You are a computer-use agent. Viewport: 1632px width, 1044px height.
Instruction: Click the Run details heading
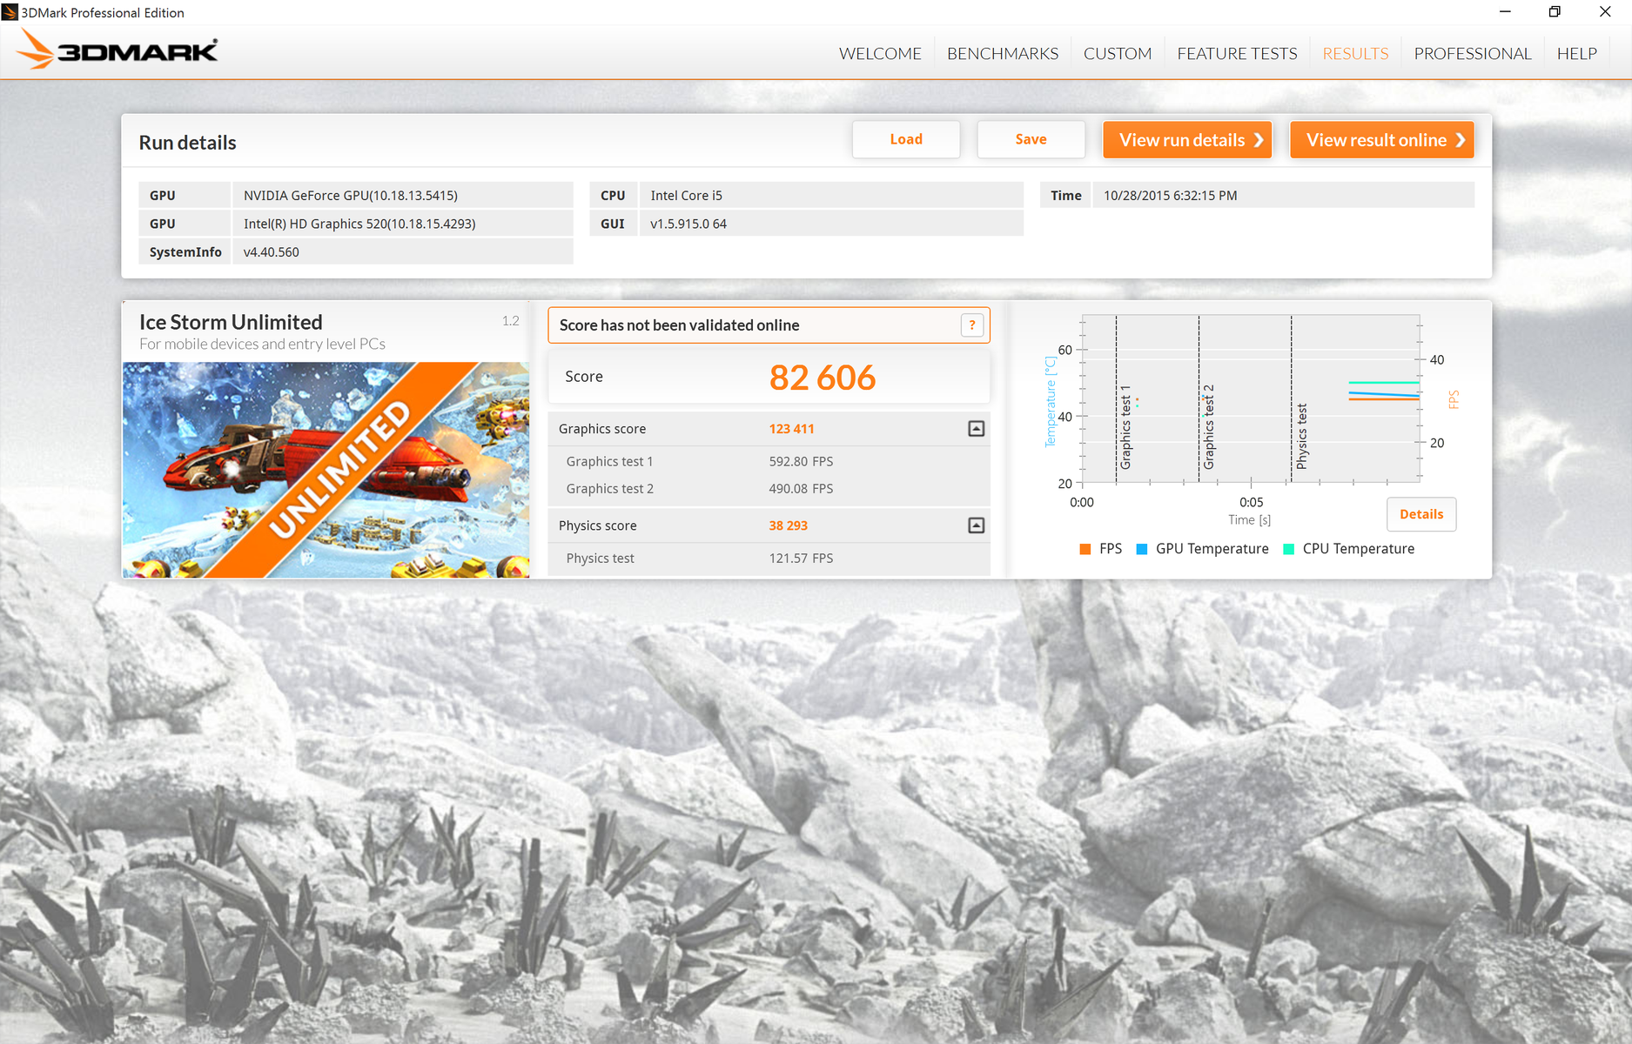(x=187, y=143)
